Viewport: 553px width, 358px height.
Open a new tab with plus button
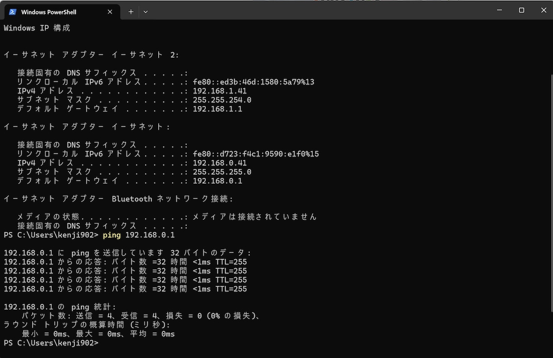coord(131,12)
